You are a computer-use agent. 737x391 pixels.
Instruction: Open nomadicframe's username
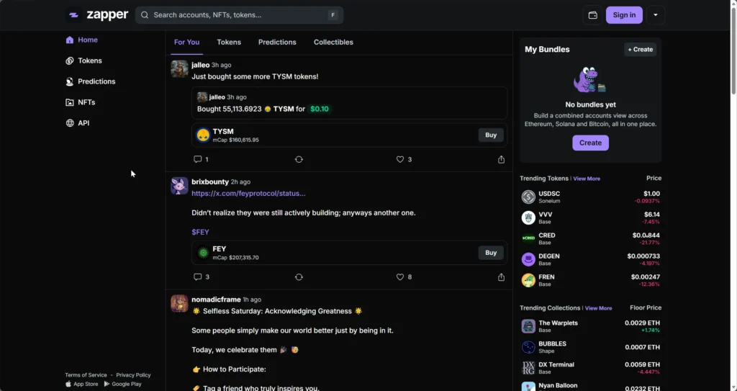pos(216,300)
